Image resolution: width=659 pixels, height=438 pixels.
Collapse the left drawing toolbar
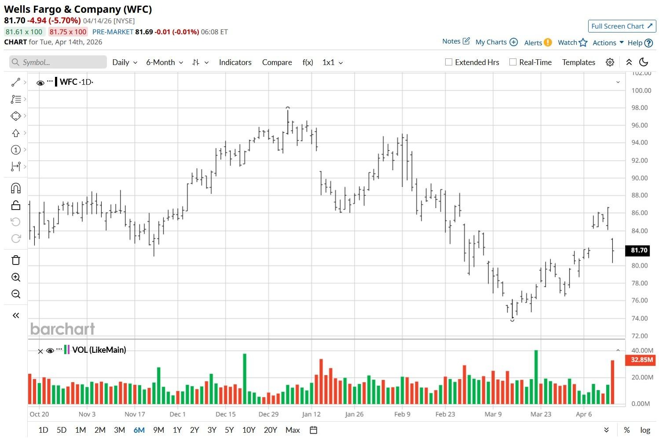16,315
